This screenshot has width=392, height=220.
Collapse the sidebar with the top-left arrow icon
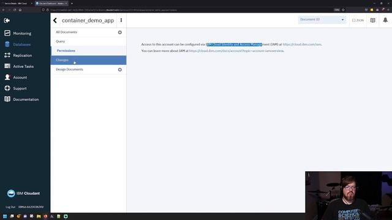pos(7,20)
